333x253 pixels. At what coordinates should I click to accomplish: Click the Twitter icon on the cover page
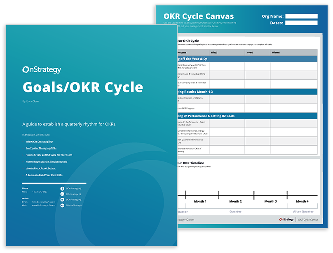(x=62, y=200)
